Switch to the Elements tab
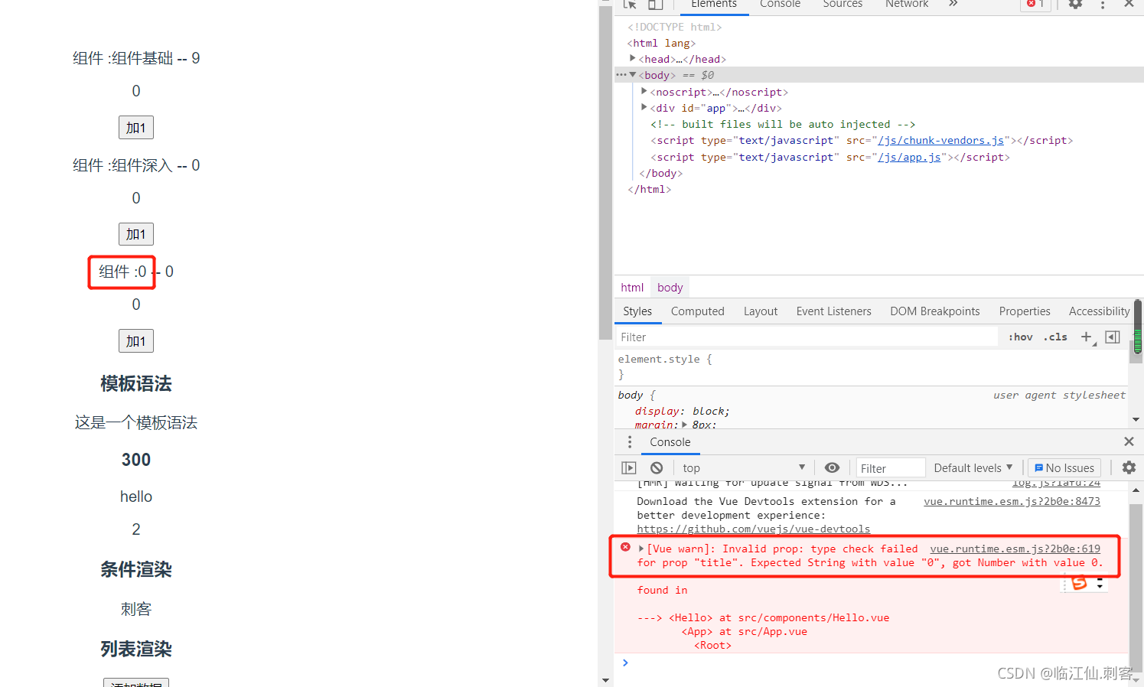 [x=714, y=5]
